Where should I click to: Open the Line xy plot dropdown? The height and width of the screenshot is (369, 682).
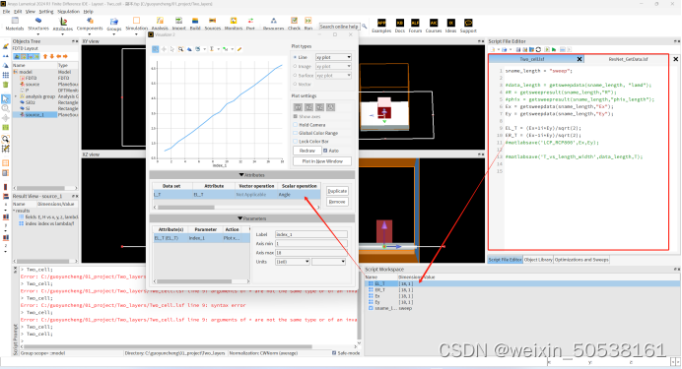333,57
